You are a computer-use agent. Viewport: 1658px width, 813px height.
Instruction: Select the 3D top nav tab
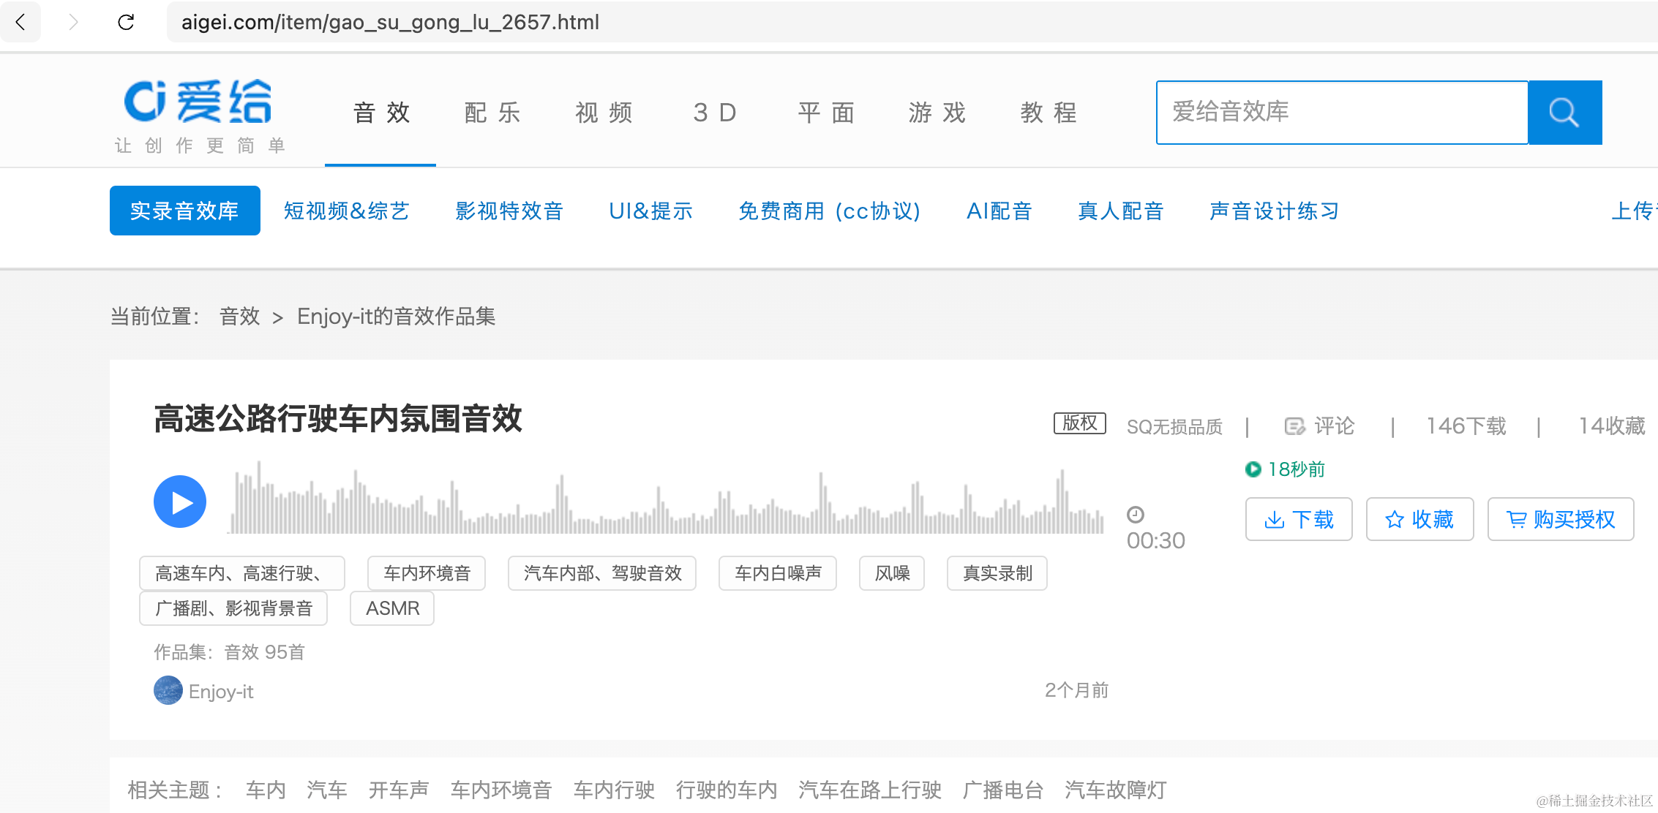point(715,113)
